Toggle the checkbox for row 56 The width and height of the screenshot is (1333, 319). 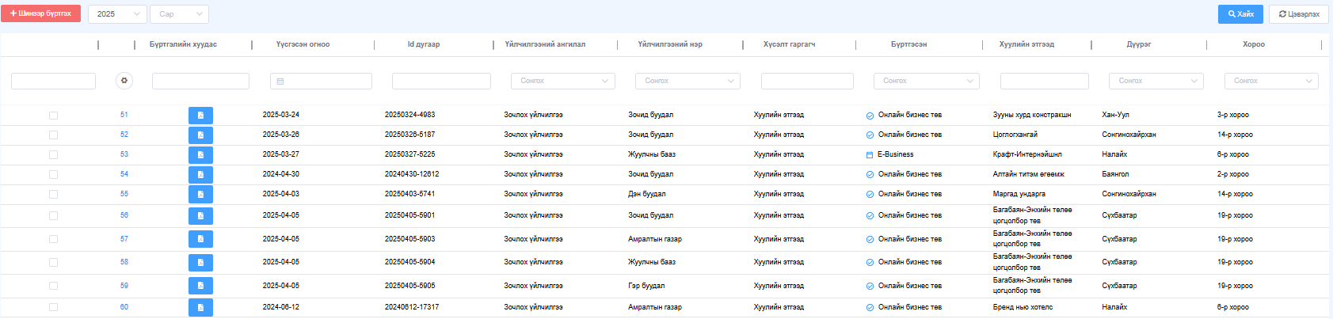pos(53,216)
